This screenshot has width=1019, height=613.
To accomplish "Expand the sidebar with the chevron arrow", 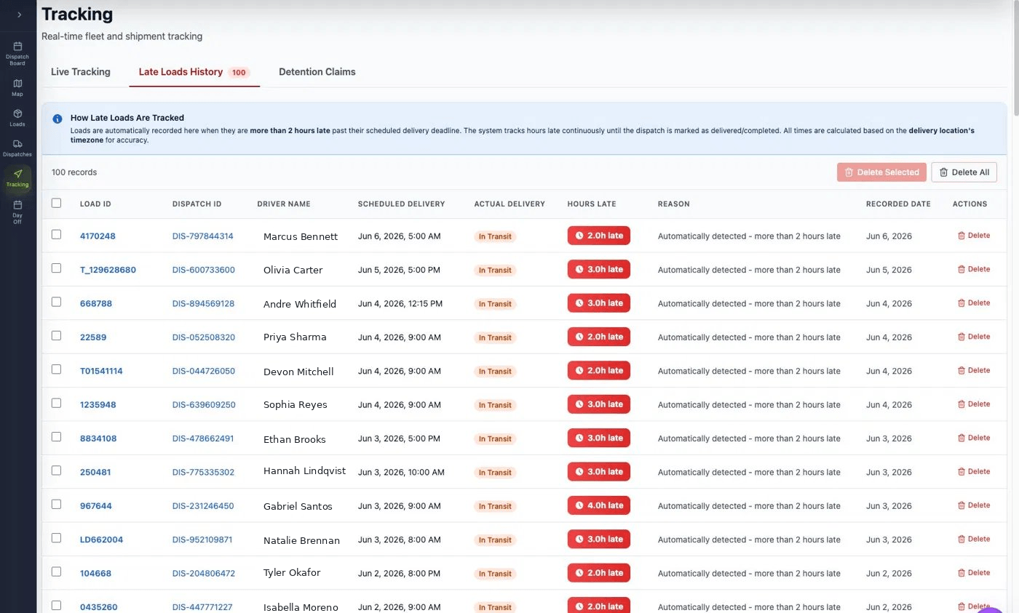I will tap(19, 15).
